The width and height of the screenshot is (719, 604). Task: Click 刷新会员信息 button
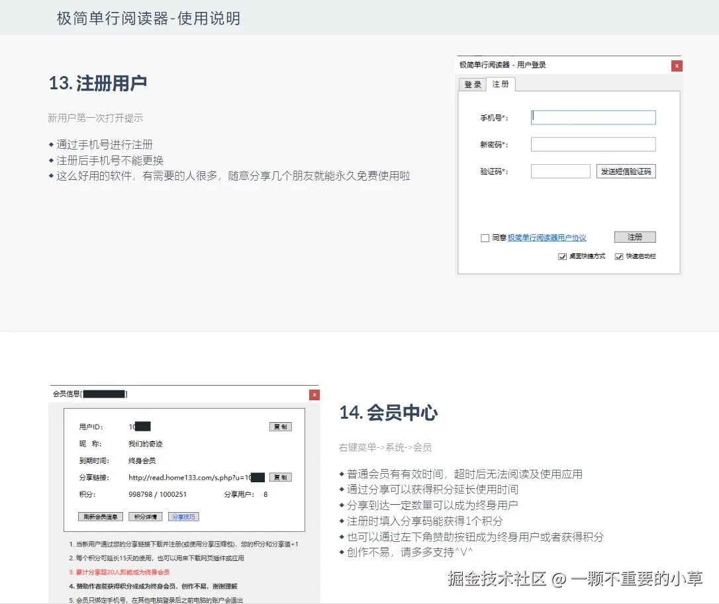coord(101,517)
